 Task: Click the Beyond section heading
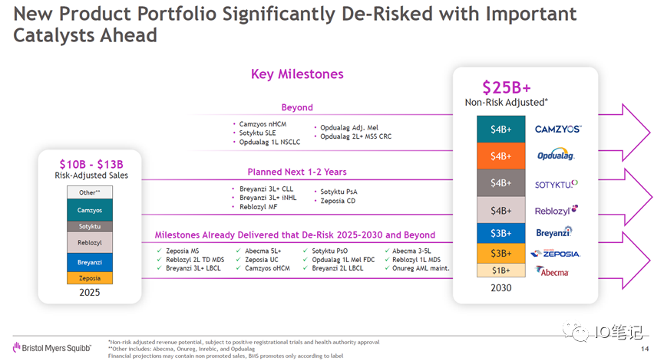point(297,107)
